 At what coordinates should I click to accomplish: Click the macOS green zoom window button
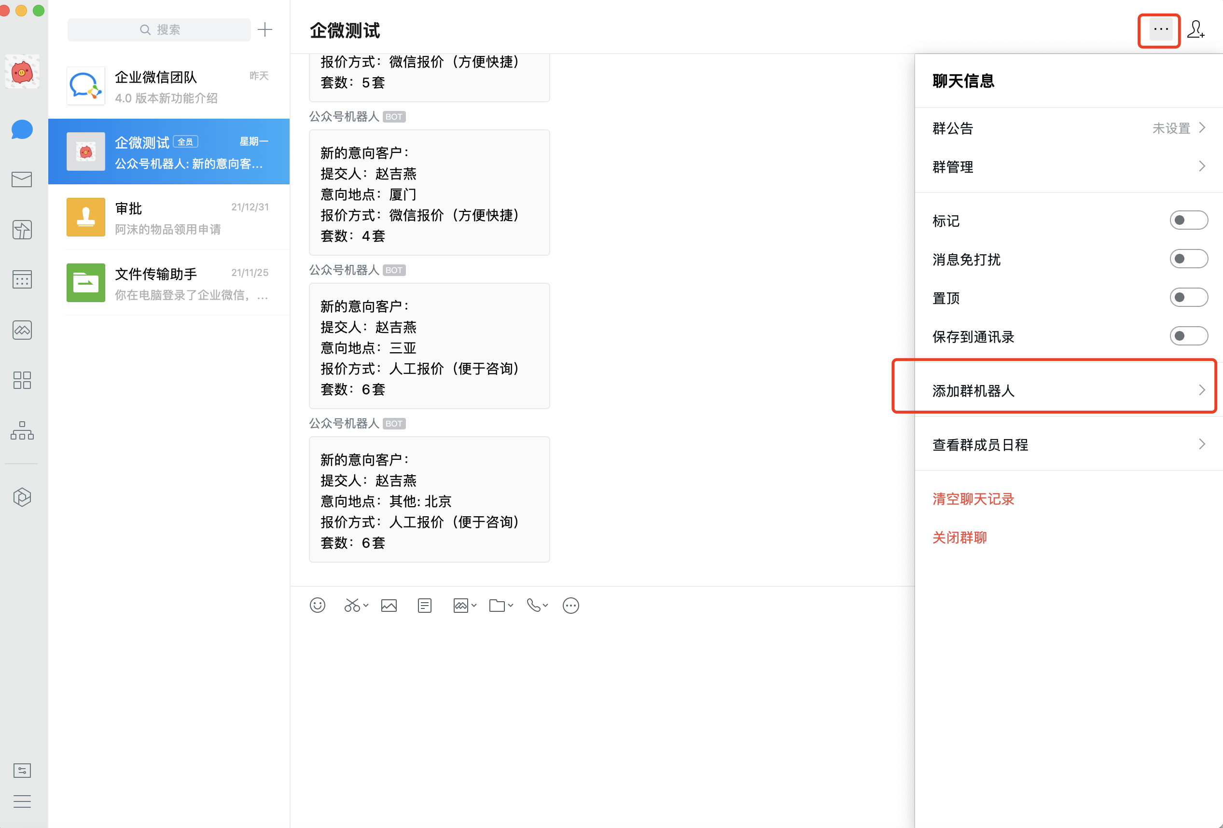coord(39,11)
